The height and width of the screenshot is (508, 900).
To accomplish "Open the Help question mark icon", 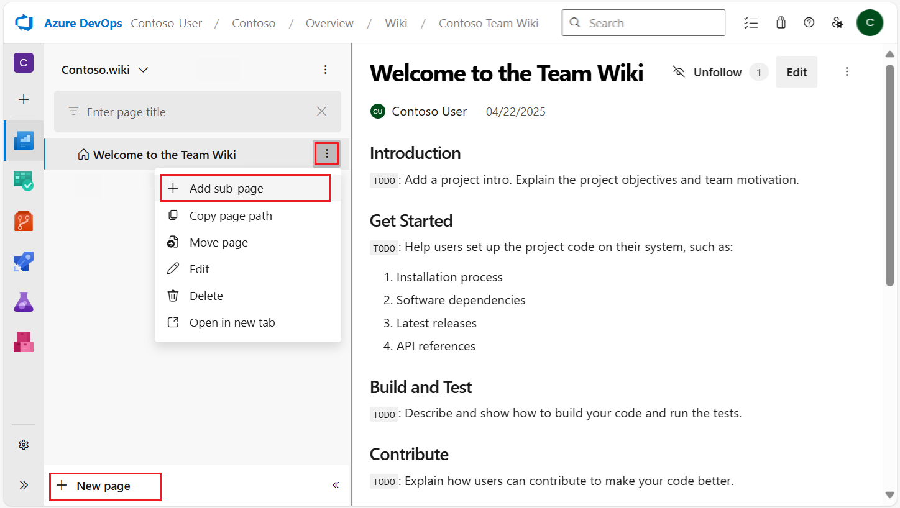I will (809, 22).
